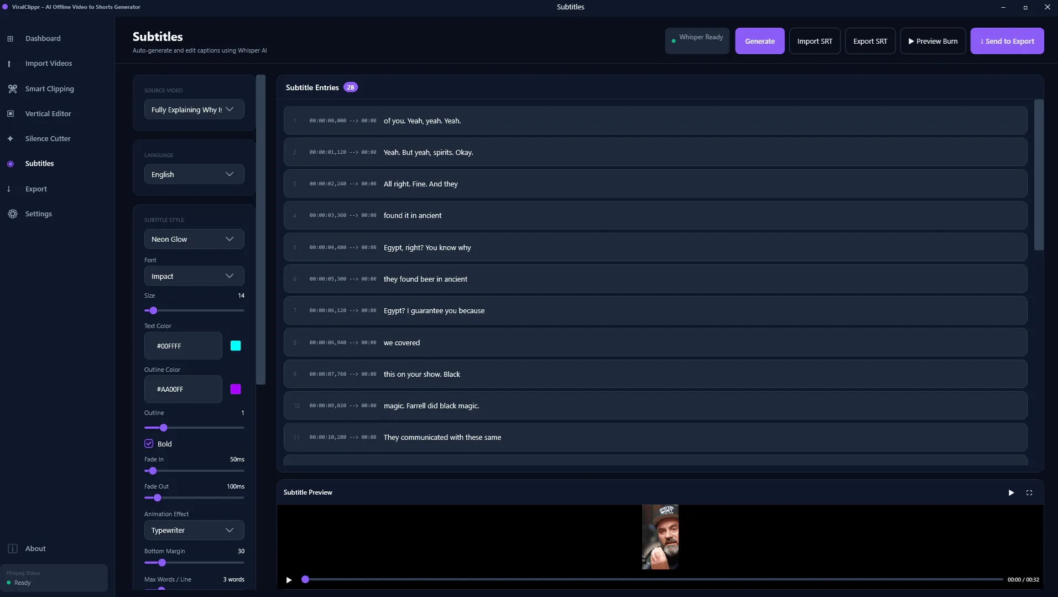Select entry "They communicated with these same"
The height and width of the screenshot is (597, 1058).
655,437
